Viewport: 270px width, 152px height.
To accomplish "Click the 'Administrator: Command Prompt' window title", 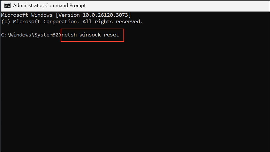I will click(x=49, y=5).
